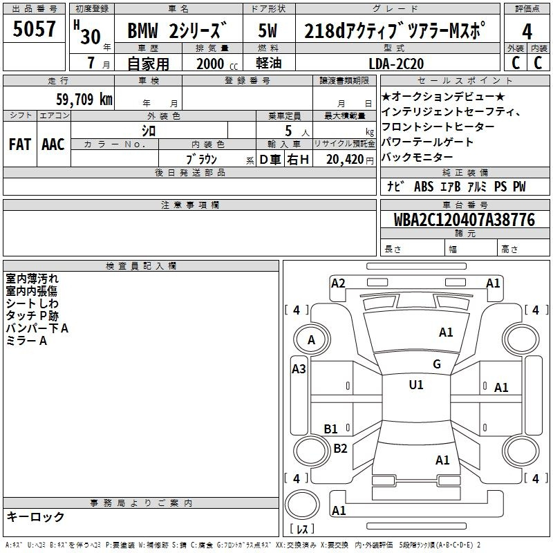This screenshot has height=553, width=553.
Task: Click the アルミ equipment item
Action: [477, 187]
